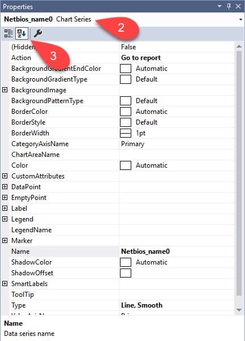Close the Properties panel
This screenshot has width=245, height=341.
point(238,6)
